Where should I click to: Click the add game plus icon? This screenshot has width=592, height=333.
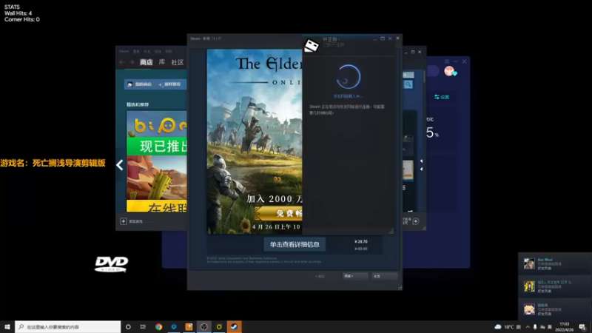click(x=124, y=221)
